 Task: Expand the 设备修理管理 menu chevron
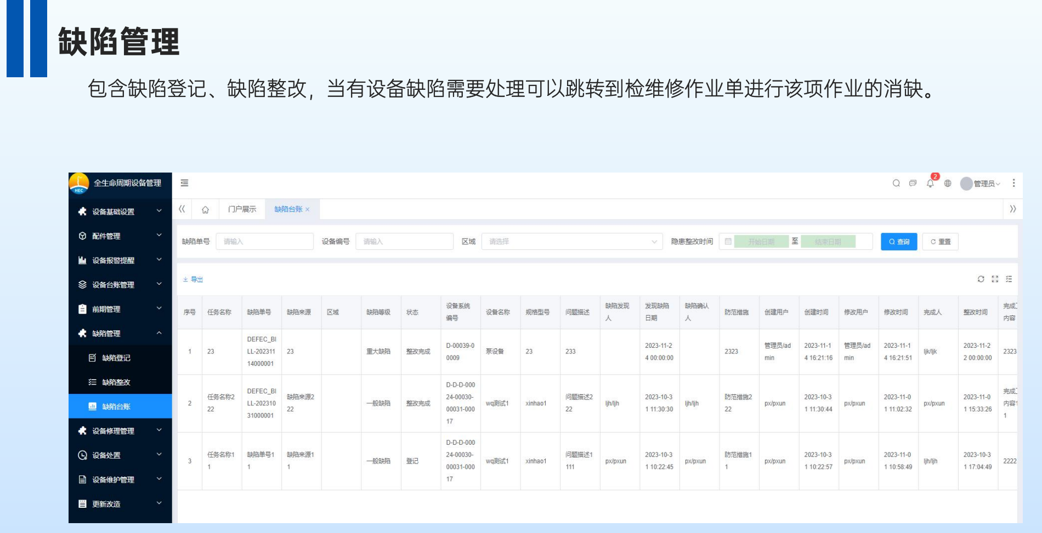pyautogui.click(x=159, y=430)
